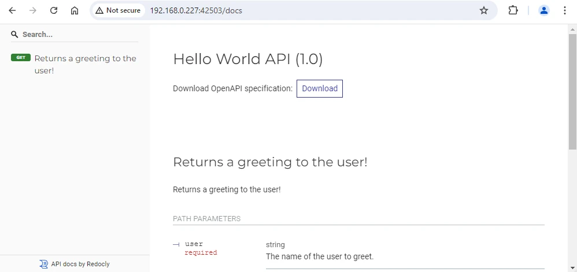
Task: Click the Redocly logo icon
Action: [44, 264]
